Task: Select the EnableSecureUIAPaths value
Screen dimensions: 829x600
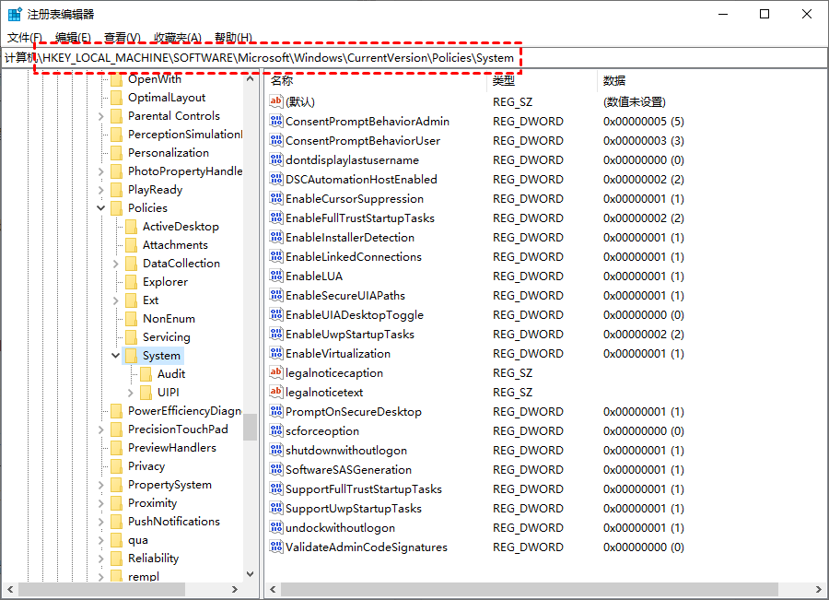Action: (345, 295)
